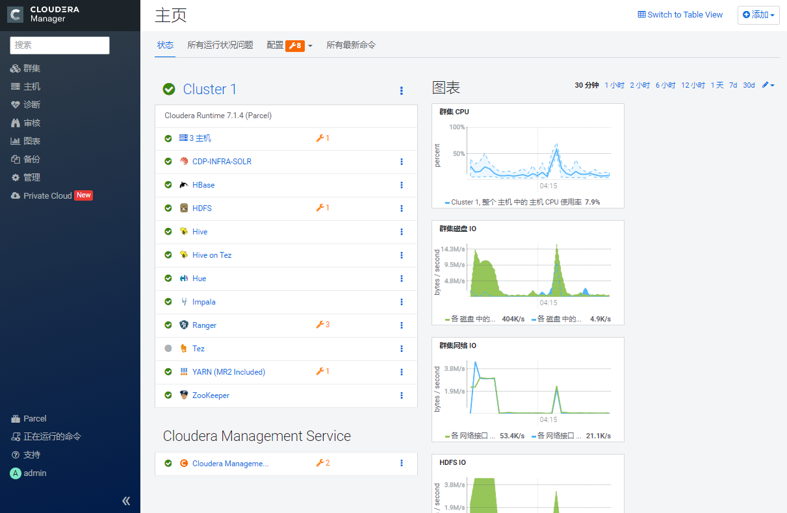Screen dimensions: 787x513
Task: Open the Ranger service
Action: 204,325
